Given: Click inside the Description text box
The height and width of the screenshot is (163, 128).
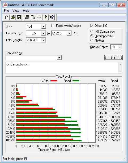Looking at the screenshot, I should (62, 68).
